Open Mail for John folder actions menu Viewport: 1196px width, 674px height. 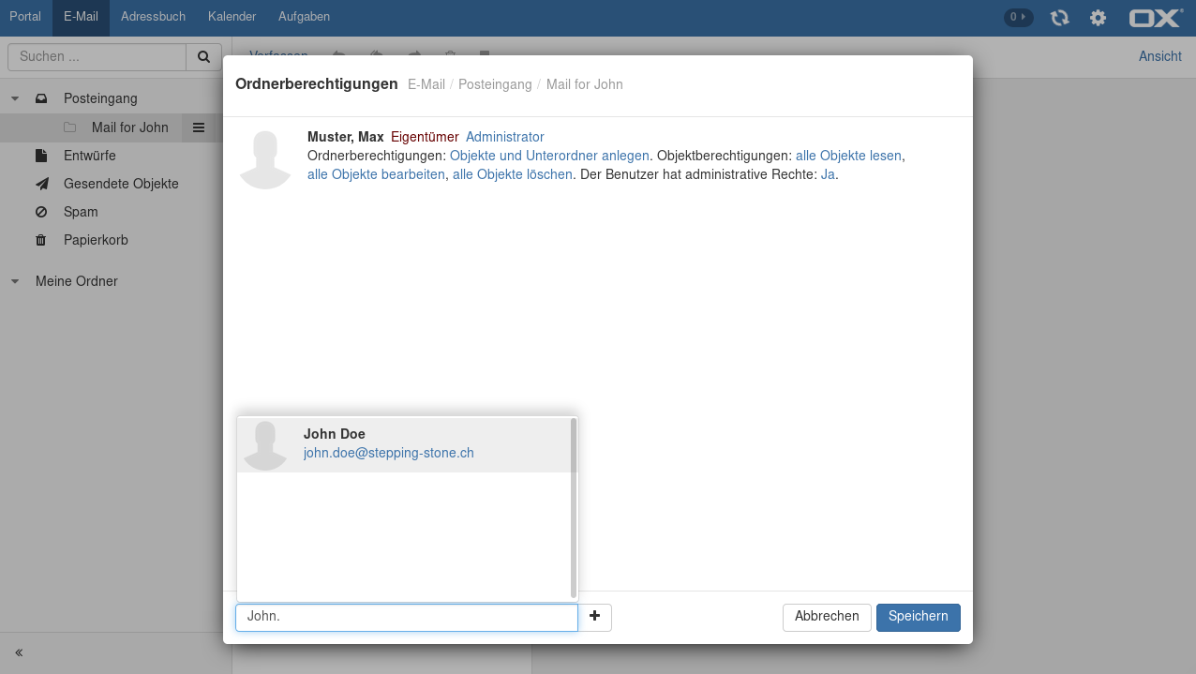point(199,127)
